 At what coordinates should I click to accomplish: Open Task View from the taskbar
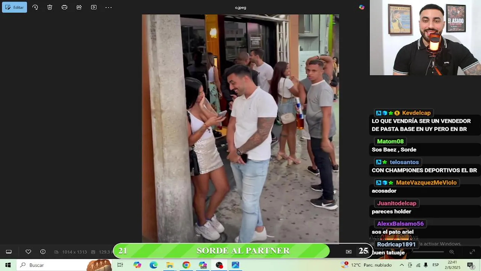pyautogui.click(x=120, y=265)
